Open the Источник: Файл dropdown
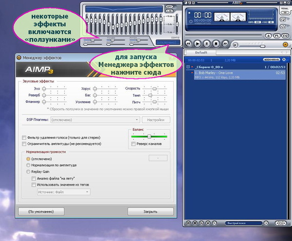This screenshot has height=241, width=292. pyautogui.click(x=64, y=192)
